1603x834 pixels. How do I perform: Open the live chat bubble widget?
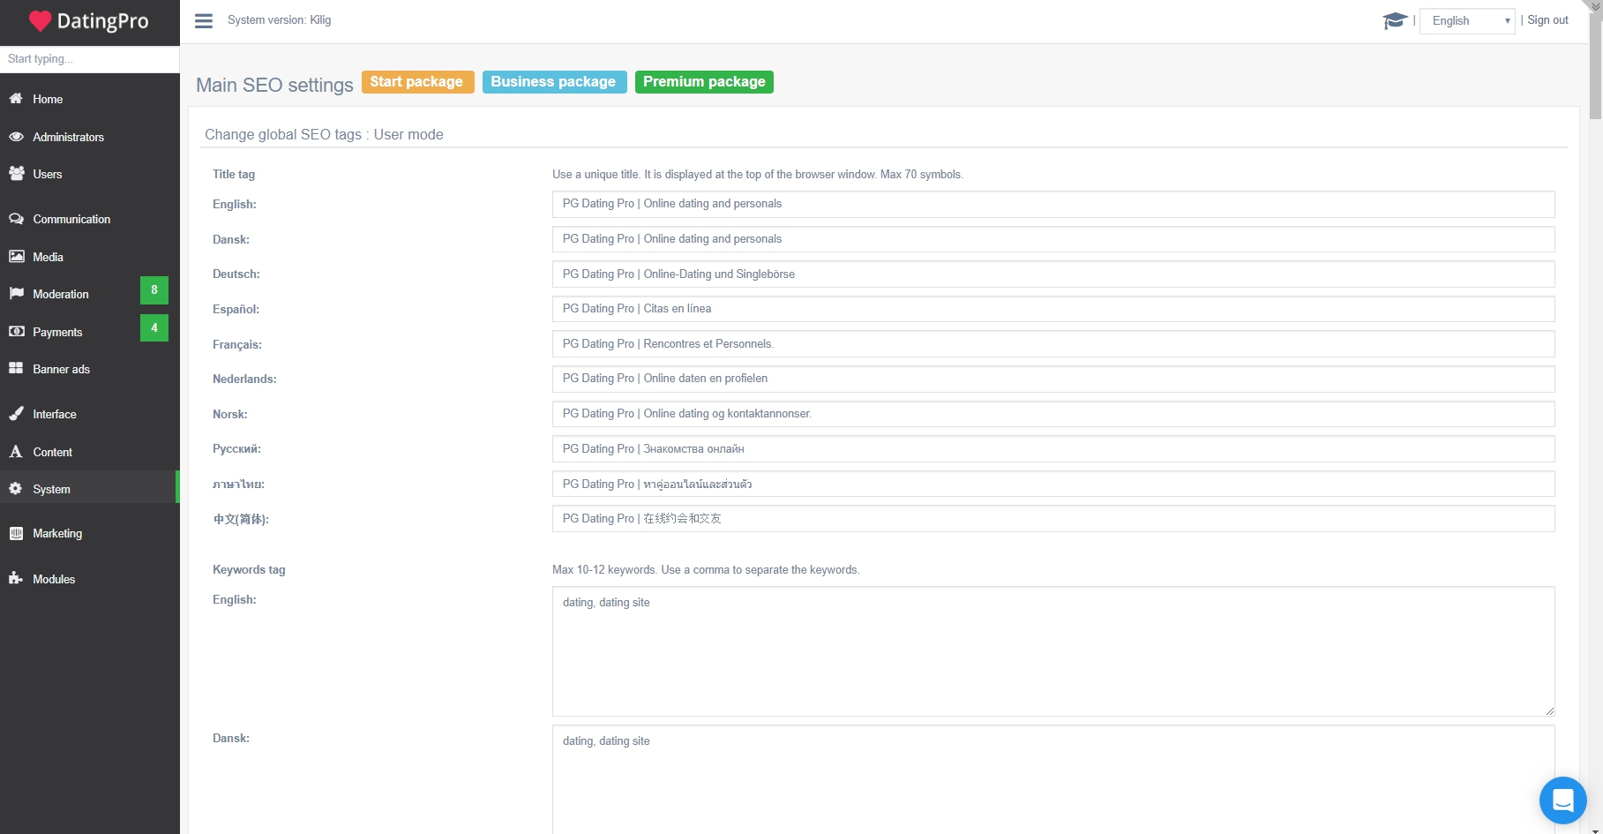coord(1563,800)
